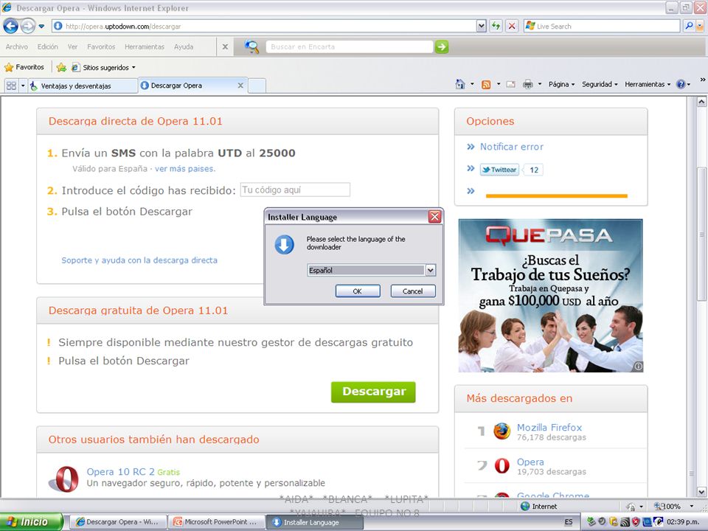Viewport: 708px width, 531px height.
Task: Open the Favoritos star button
Action: click(24, 67)
